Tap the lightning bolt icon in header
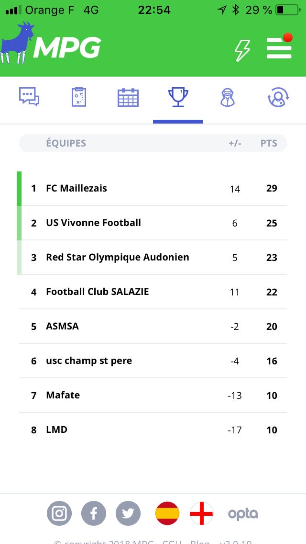The height and width of the screenshot is (544, 306). pyautogui.click(x=242, y=50)
